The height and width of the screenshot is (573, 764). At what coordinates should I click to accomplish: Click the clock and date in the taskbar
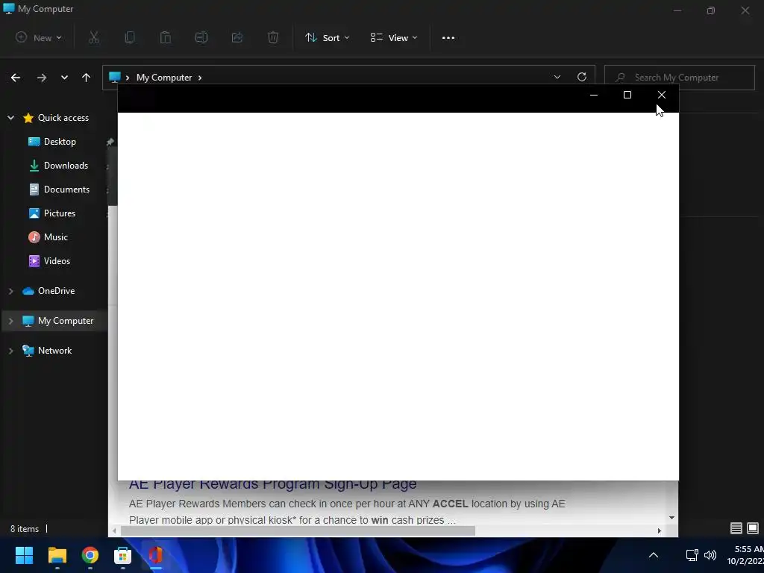(745, 555)
